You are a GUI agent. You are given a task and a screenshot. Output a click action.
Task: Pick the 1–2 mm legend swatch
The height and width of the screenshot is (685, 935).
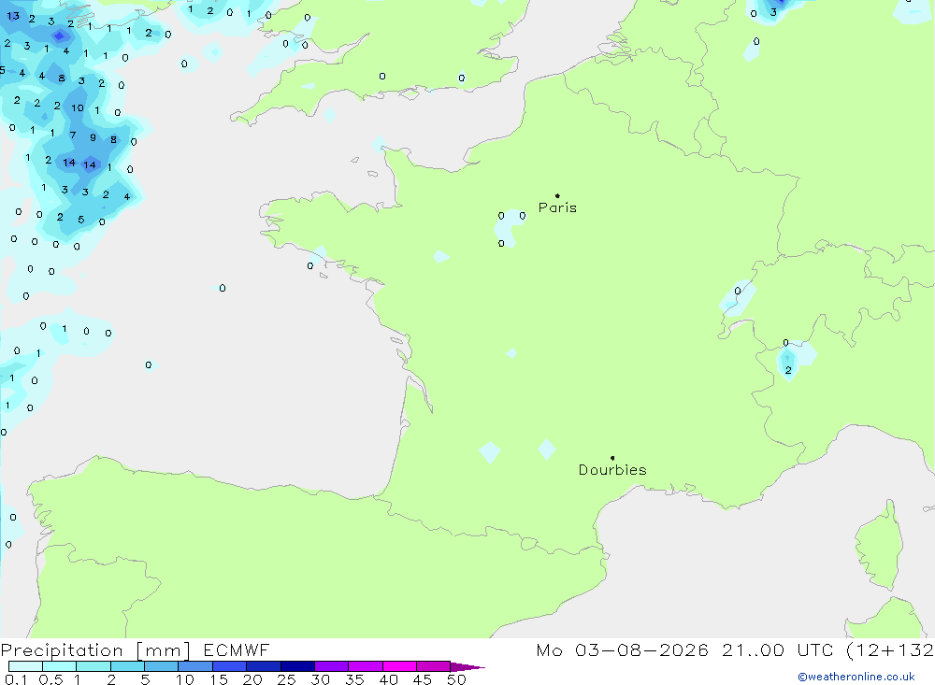93,666
